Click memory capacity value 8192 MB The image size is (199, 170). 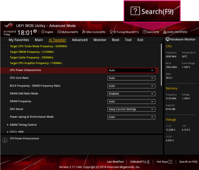(x=171, y=109)
